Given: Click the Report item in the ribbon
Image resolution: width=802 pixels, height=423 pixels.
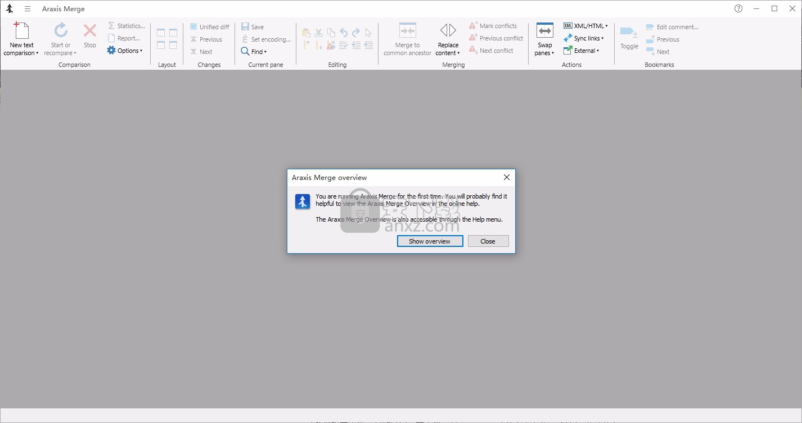Looking at the screenshot, I should pos(124,38).
